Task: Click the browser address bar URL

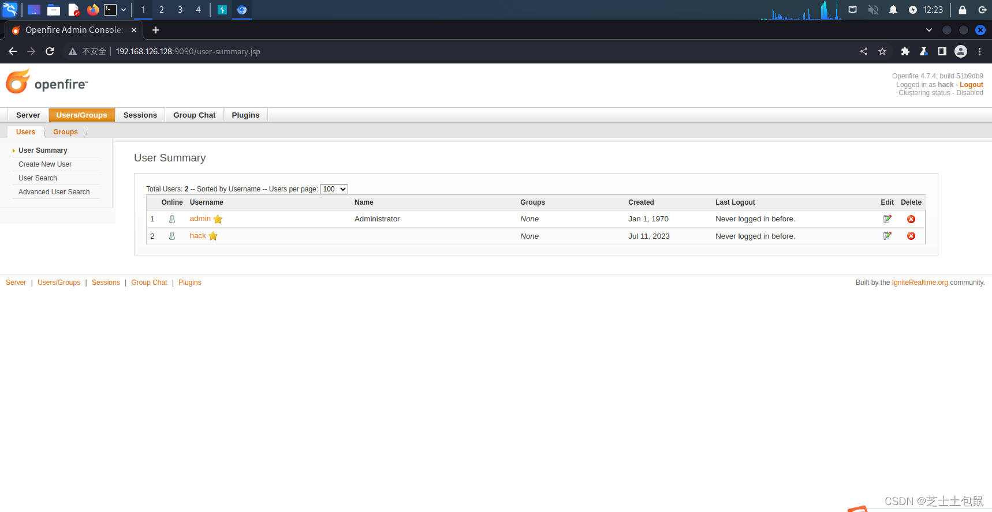Action: (x=188, y=51)
